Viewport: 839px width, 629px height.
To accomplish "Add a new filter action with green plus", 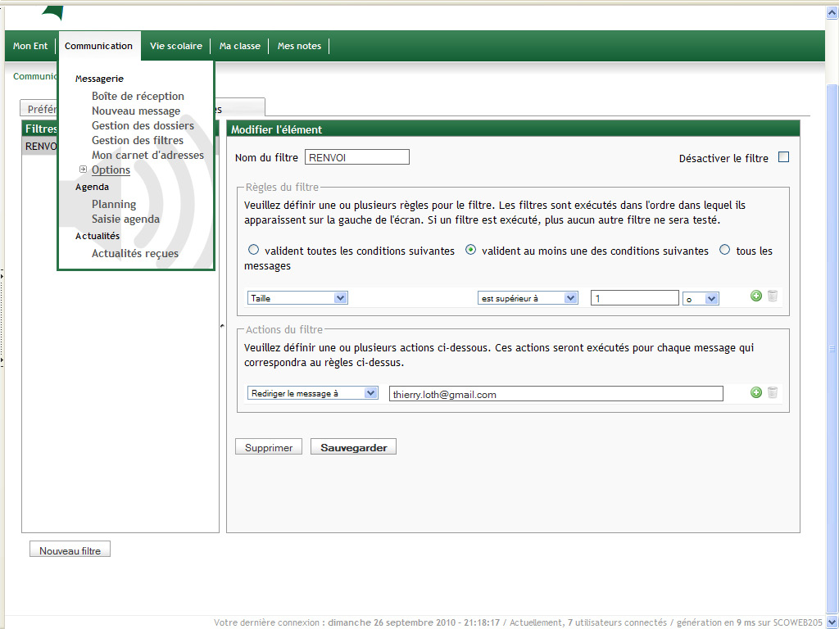I will coord(756,393).
